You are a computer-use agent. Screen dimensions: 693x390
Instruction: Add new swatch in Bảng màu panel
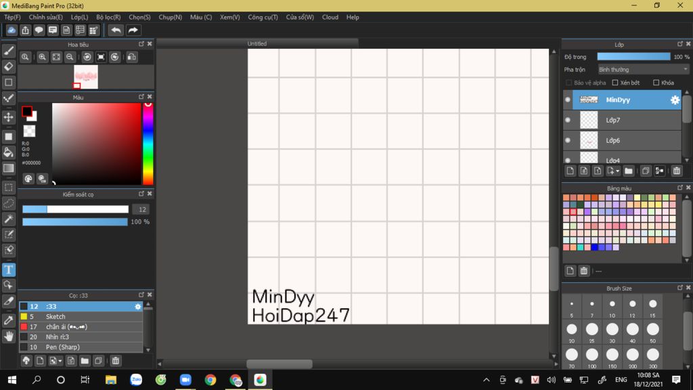(570, 271)
